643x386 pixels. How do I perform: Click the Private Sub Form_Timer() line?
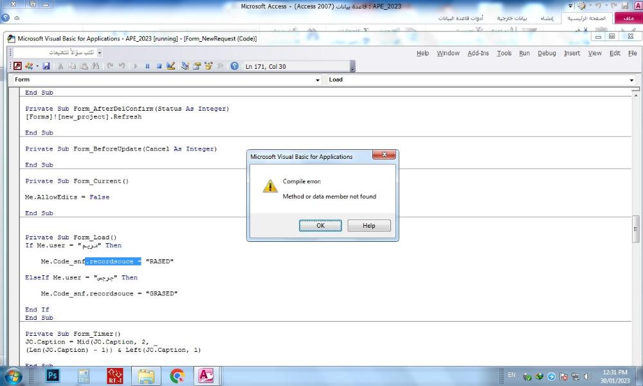pyautogui.click(x=73, y=334)
